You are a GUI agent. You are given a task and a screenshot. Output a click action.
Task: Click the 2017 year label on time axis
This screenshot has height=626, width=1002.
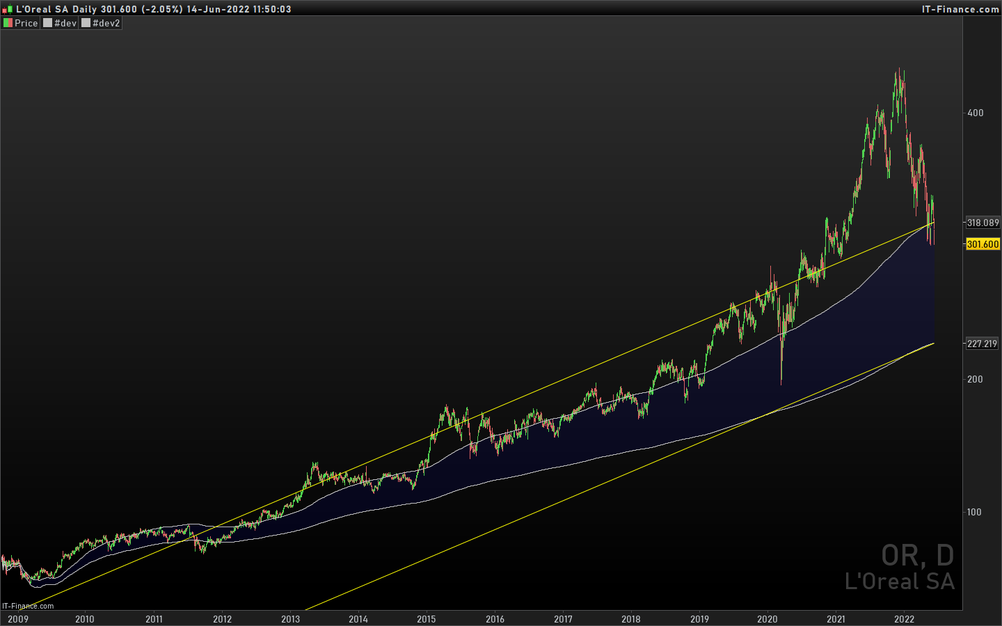click(564, 619)
